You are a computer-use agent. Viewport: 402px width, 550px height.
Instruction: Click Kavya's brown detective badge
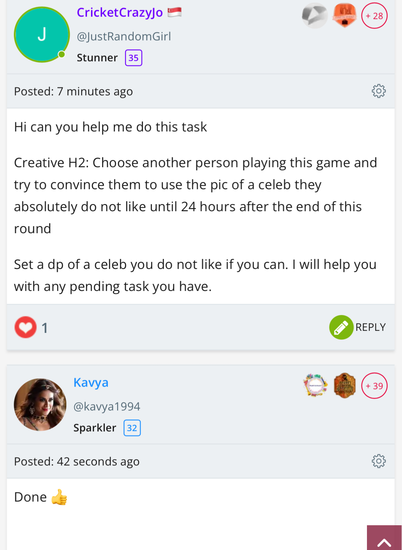pos(345,386)
